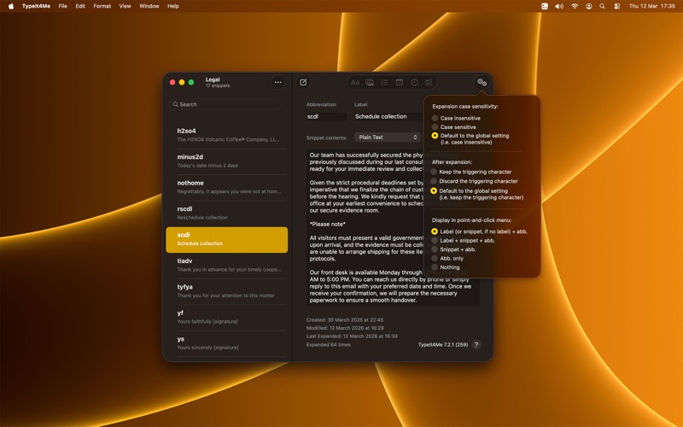This screenshot has height=427, width=683.
Task: Click the Search snippets field
Action: point(225,104)
